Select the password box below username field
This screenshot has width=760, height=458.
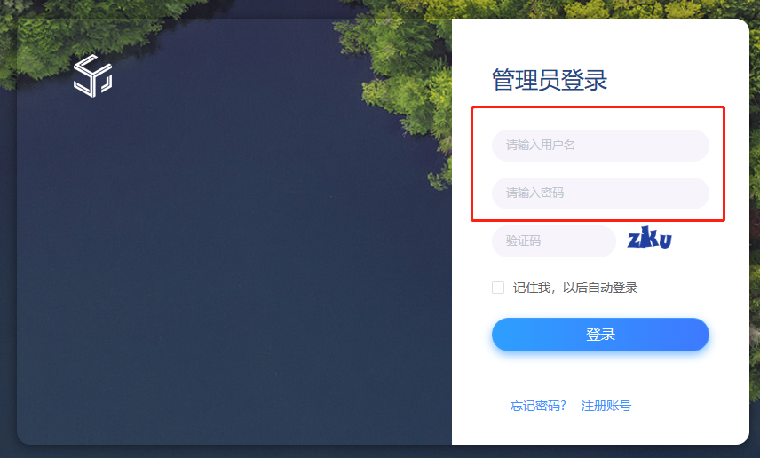(600, 193)
